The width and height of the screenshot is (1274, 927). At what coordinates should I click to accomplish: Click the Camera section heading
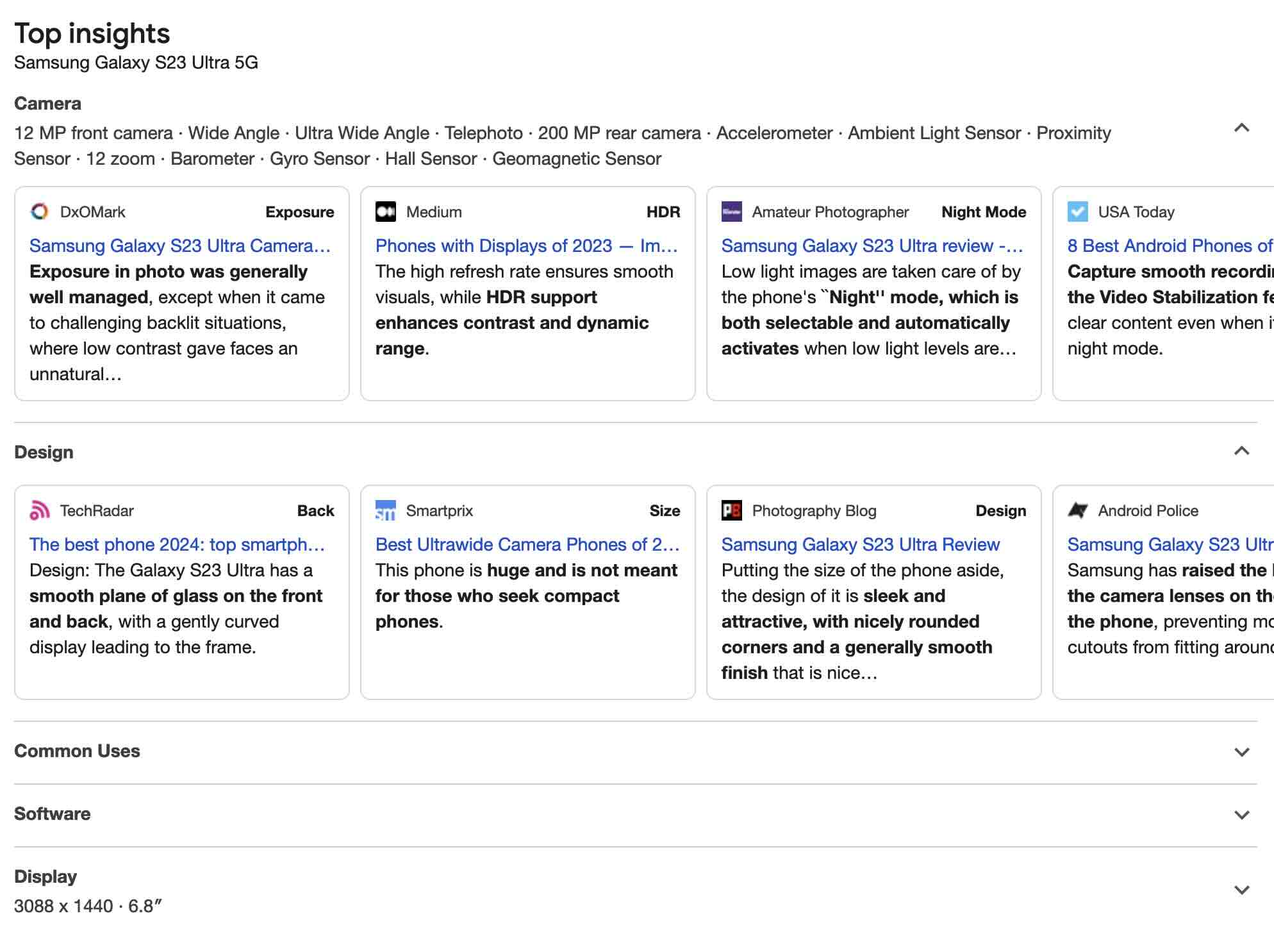[x=47, y=103]
